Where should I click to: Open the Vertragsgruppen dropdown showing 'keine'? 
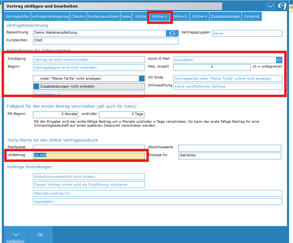point(247,33)
